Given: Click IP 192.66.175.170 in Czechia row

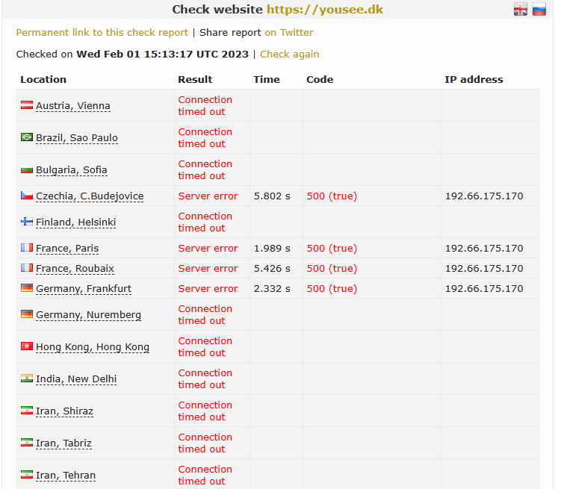Looking at the screenshot, I should tap(484, 196).
